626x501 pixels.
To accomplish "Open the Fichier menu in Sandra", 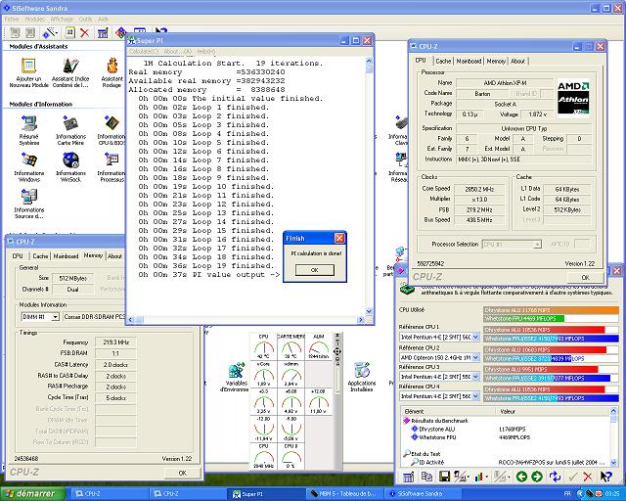I will point(12,19).
